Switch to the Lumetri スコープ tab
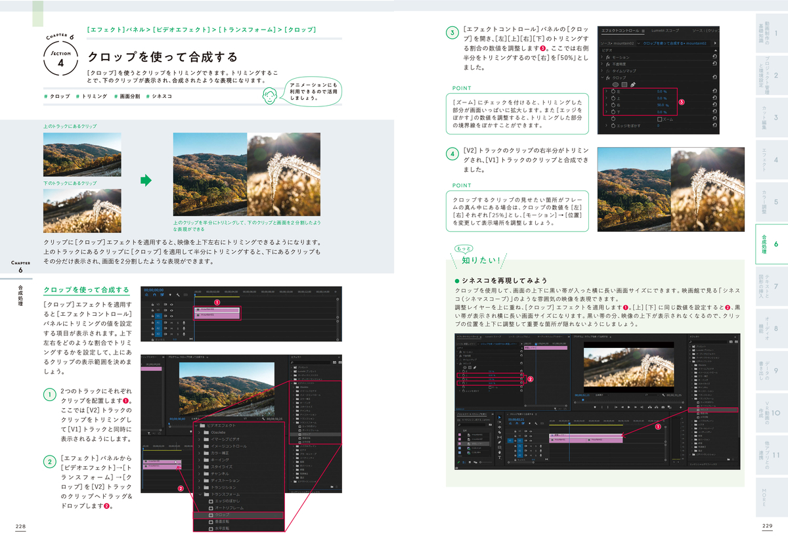 click(x=665, y=30)
